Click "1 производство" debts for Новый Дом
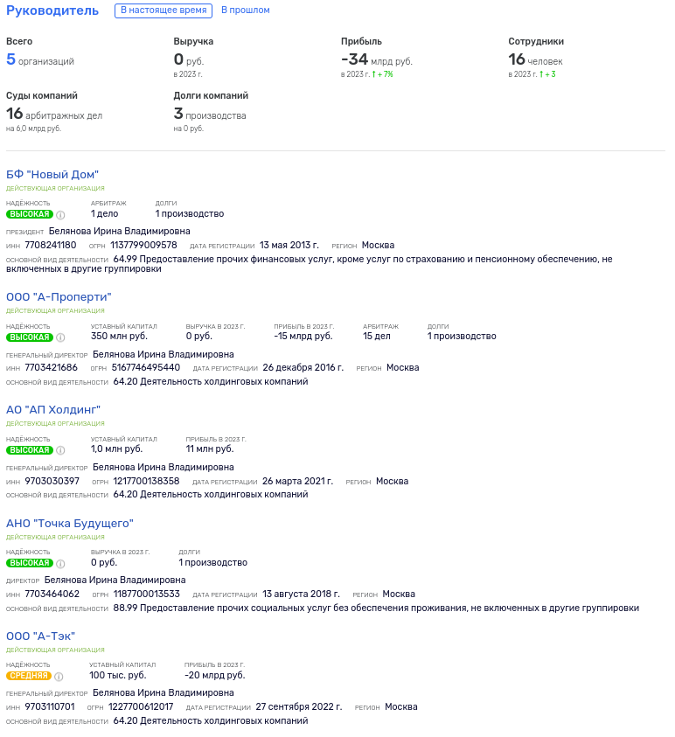Screen dimensions: 675x737 point(190,214)
